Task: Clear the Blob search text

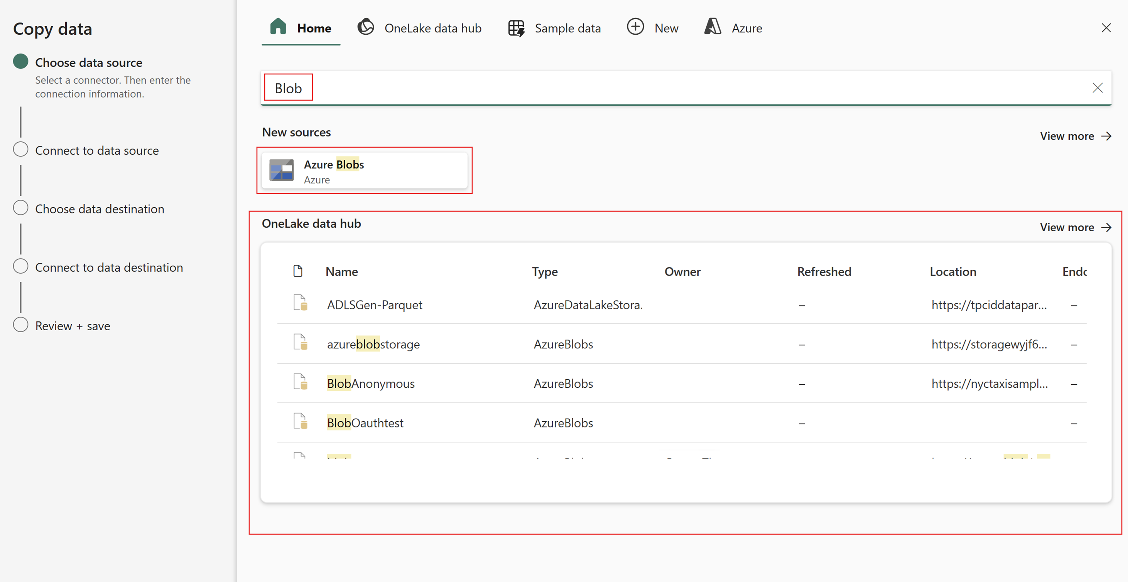Action: (x=1097, y=88)
